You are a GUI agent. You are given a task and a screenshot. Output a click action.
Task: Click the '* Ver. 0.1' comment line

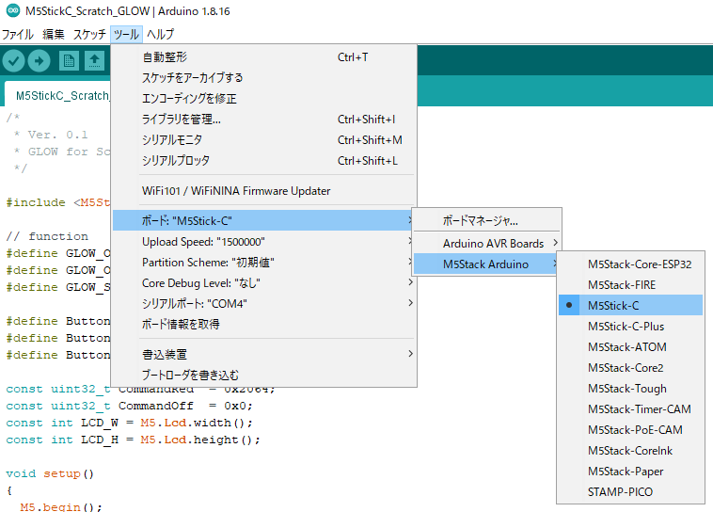point(50,135)
